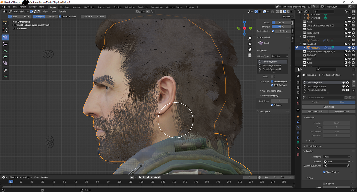Viewport: 357px width, 192px height.
Task: Open the Material Hair dropdown
Action: click(336, 161)
